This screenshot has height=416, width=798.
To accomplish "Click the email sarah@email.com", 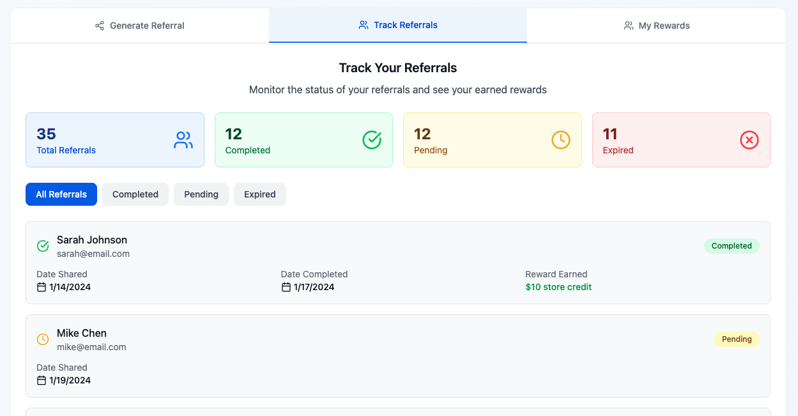I will click(93, 254).
